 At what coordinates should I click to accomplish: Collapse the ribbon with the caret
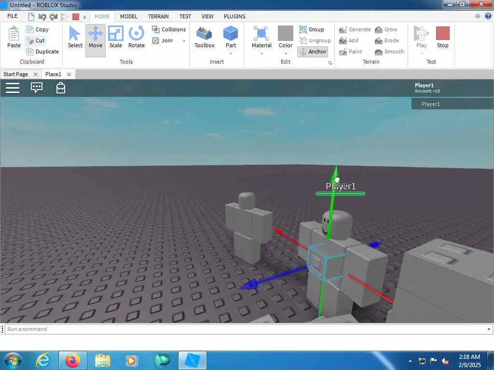point(478,16)
